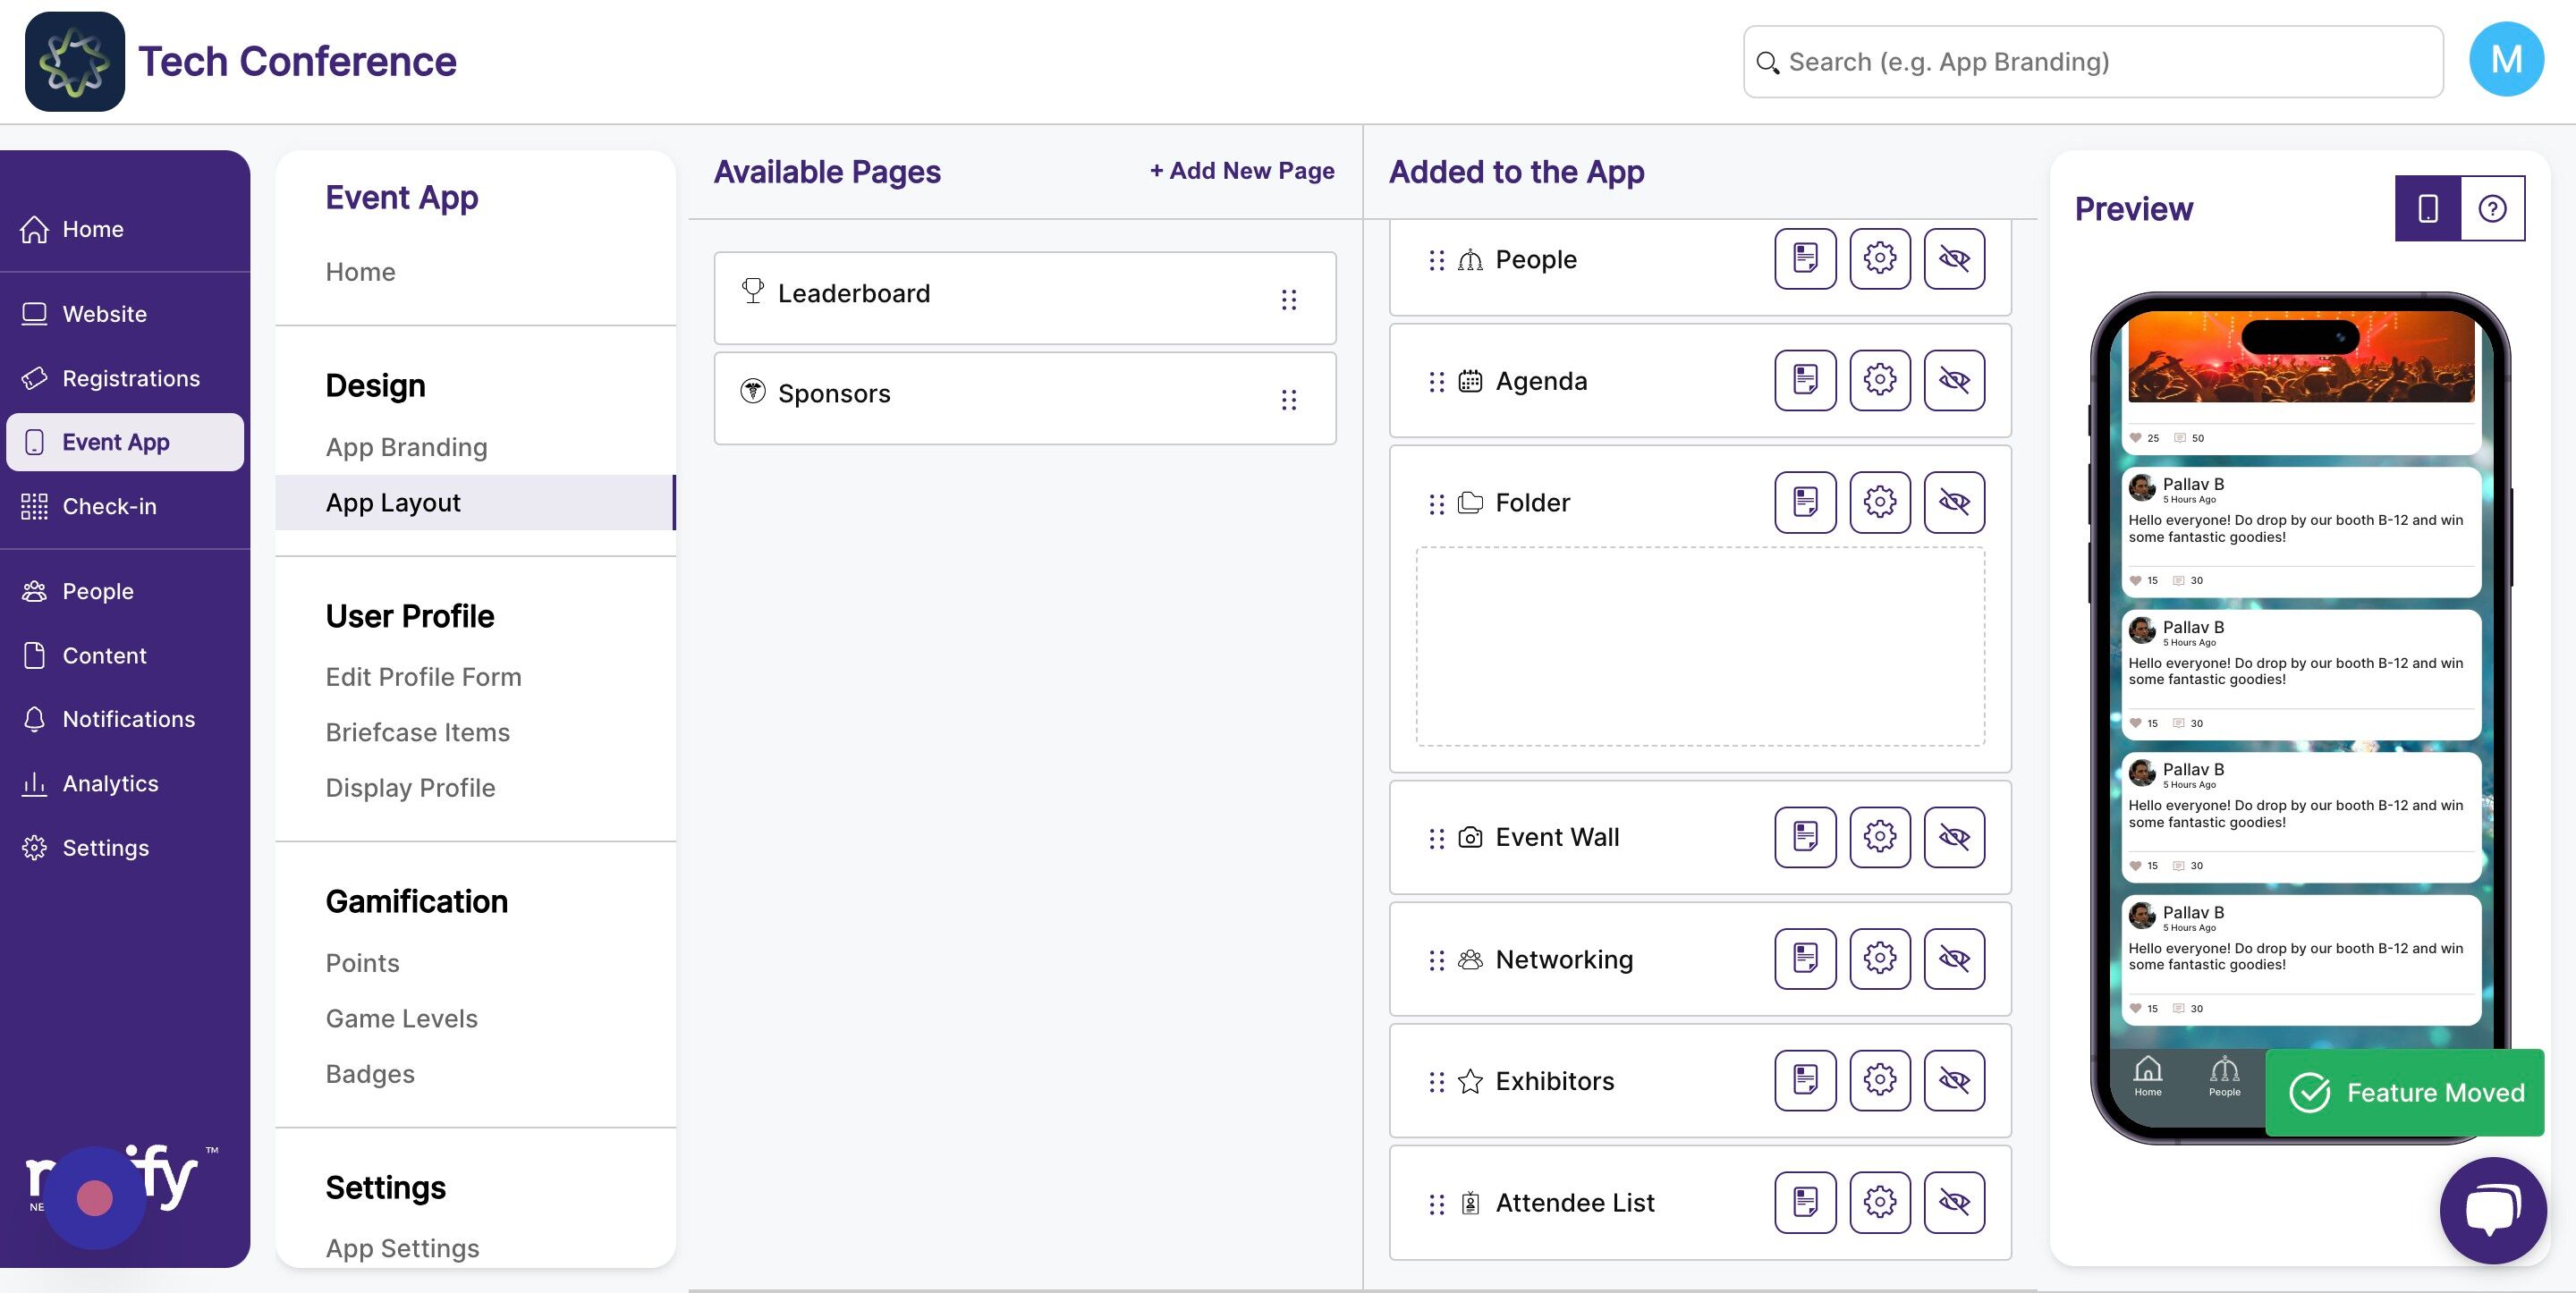Open the help question mark in Preview
The width and height of the screenshot is (2576, 1293).
(2492, 208)
